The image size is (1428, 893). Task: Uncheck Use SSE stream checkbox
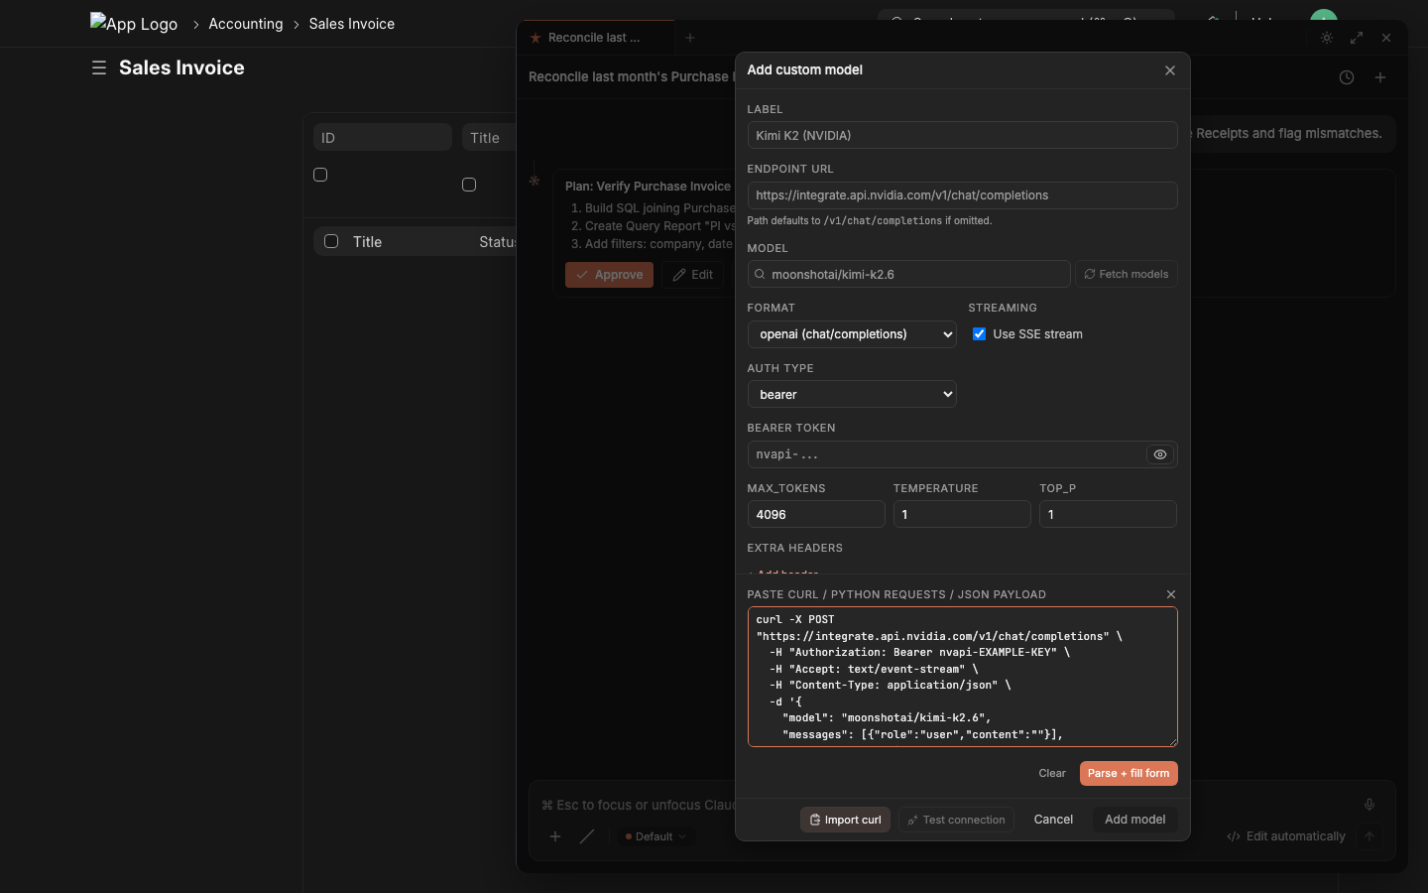coord(979,334)
